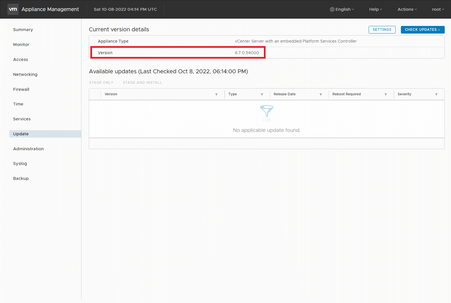
Task: Click the Settings button
Action: [x=382, y=30]
